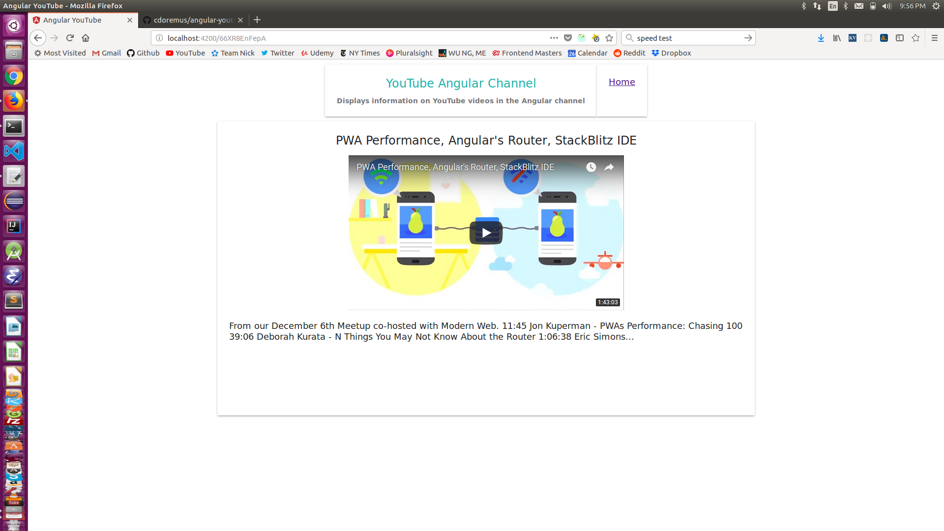
Task: Open the Firefox home page
Action: click(x=86, y=38)
